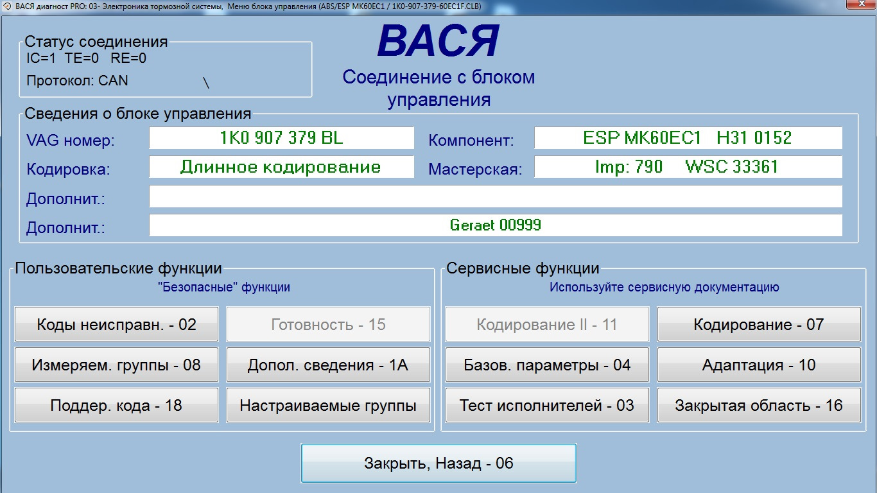The image size is (877, 493).
Task: Click the disabled 'Готовность - 15' button
Action: [328, 324]
